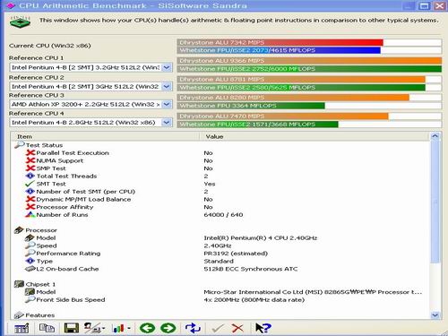Click the value Intel(R) Pentium(R) 4 CPU 2.40GHz
The width and height of the screenshot is (448, 336).
(x=261, y=237)
